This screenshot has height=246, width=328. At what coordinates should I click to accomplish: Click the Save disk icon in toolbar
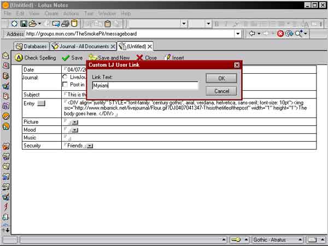24,24
